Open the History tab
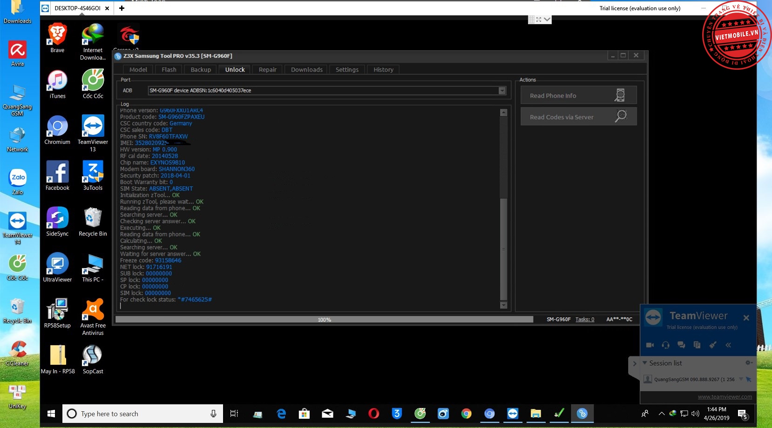The height and width of the screenshot is (428, 772). click(x=383, y=69)
